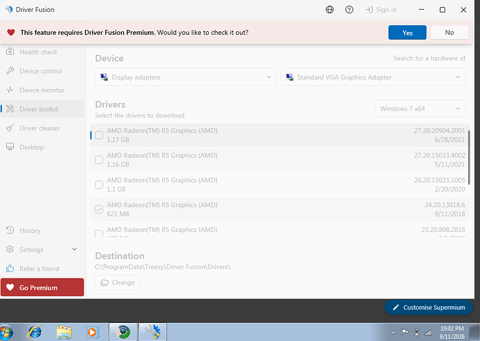Click the drivers list scrollbar
The height and width of the screenshot is (341, 480).
469,158
